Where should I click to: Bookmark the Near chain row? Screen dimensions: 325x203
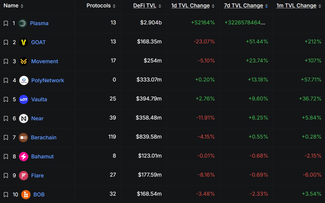[x=6, y=119]
